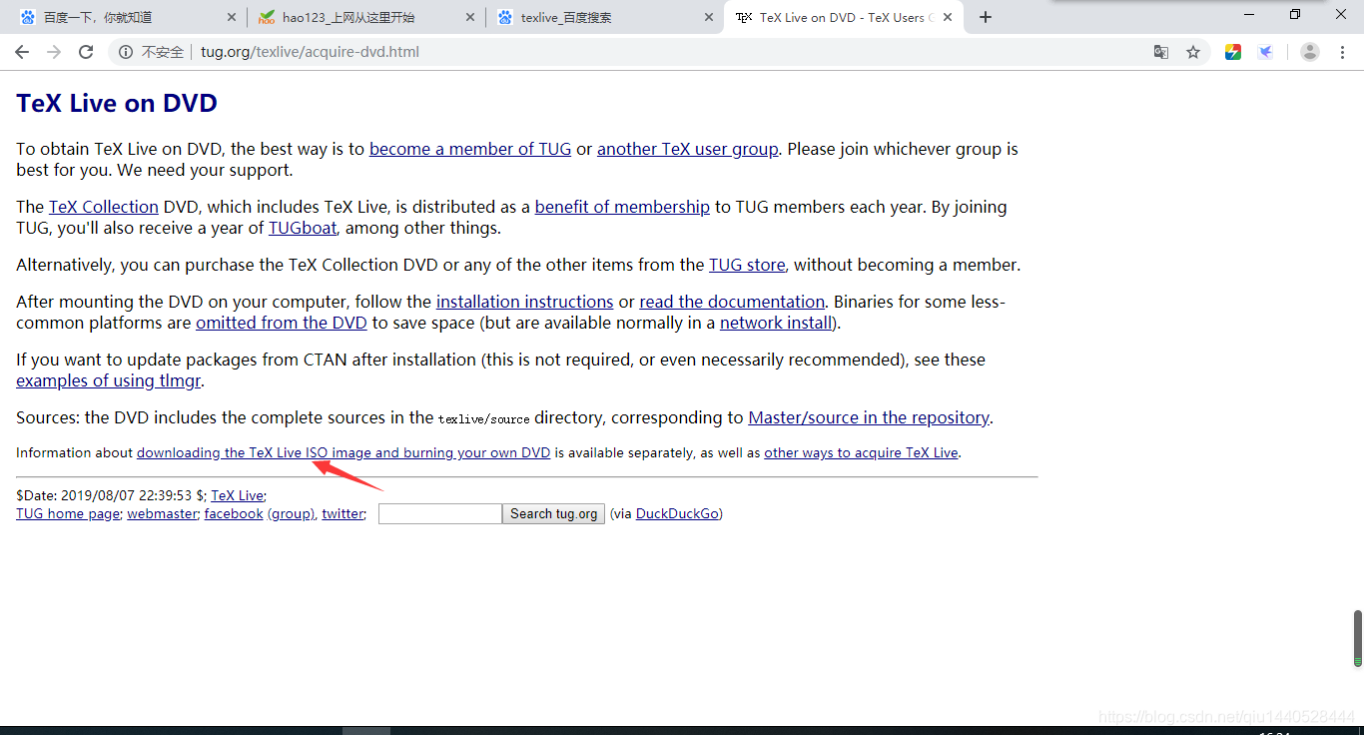Open 'other ways to acquire TeX Live' link
Viewport: 1364px width, 735px height.
pos(861,452)
